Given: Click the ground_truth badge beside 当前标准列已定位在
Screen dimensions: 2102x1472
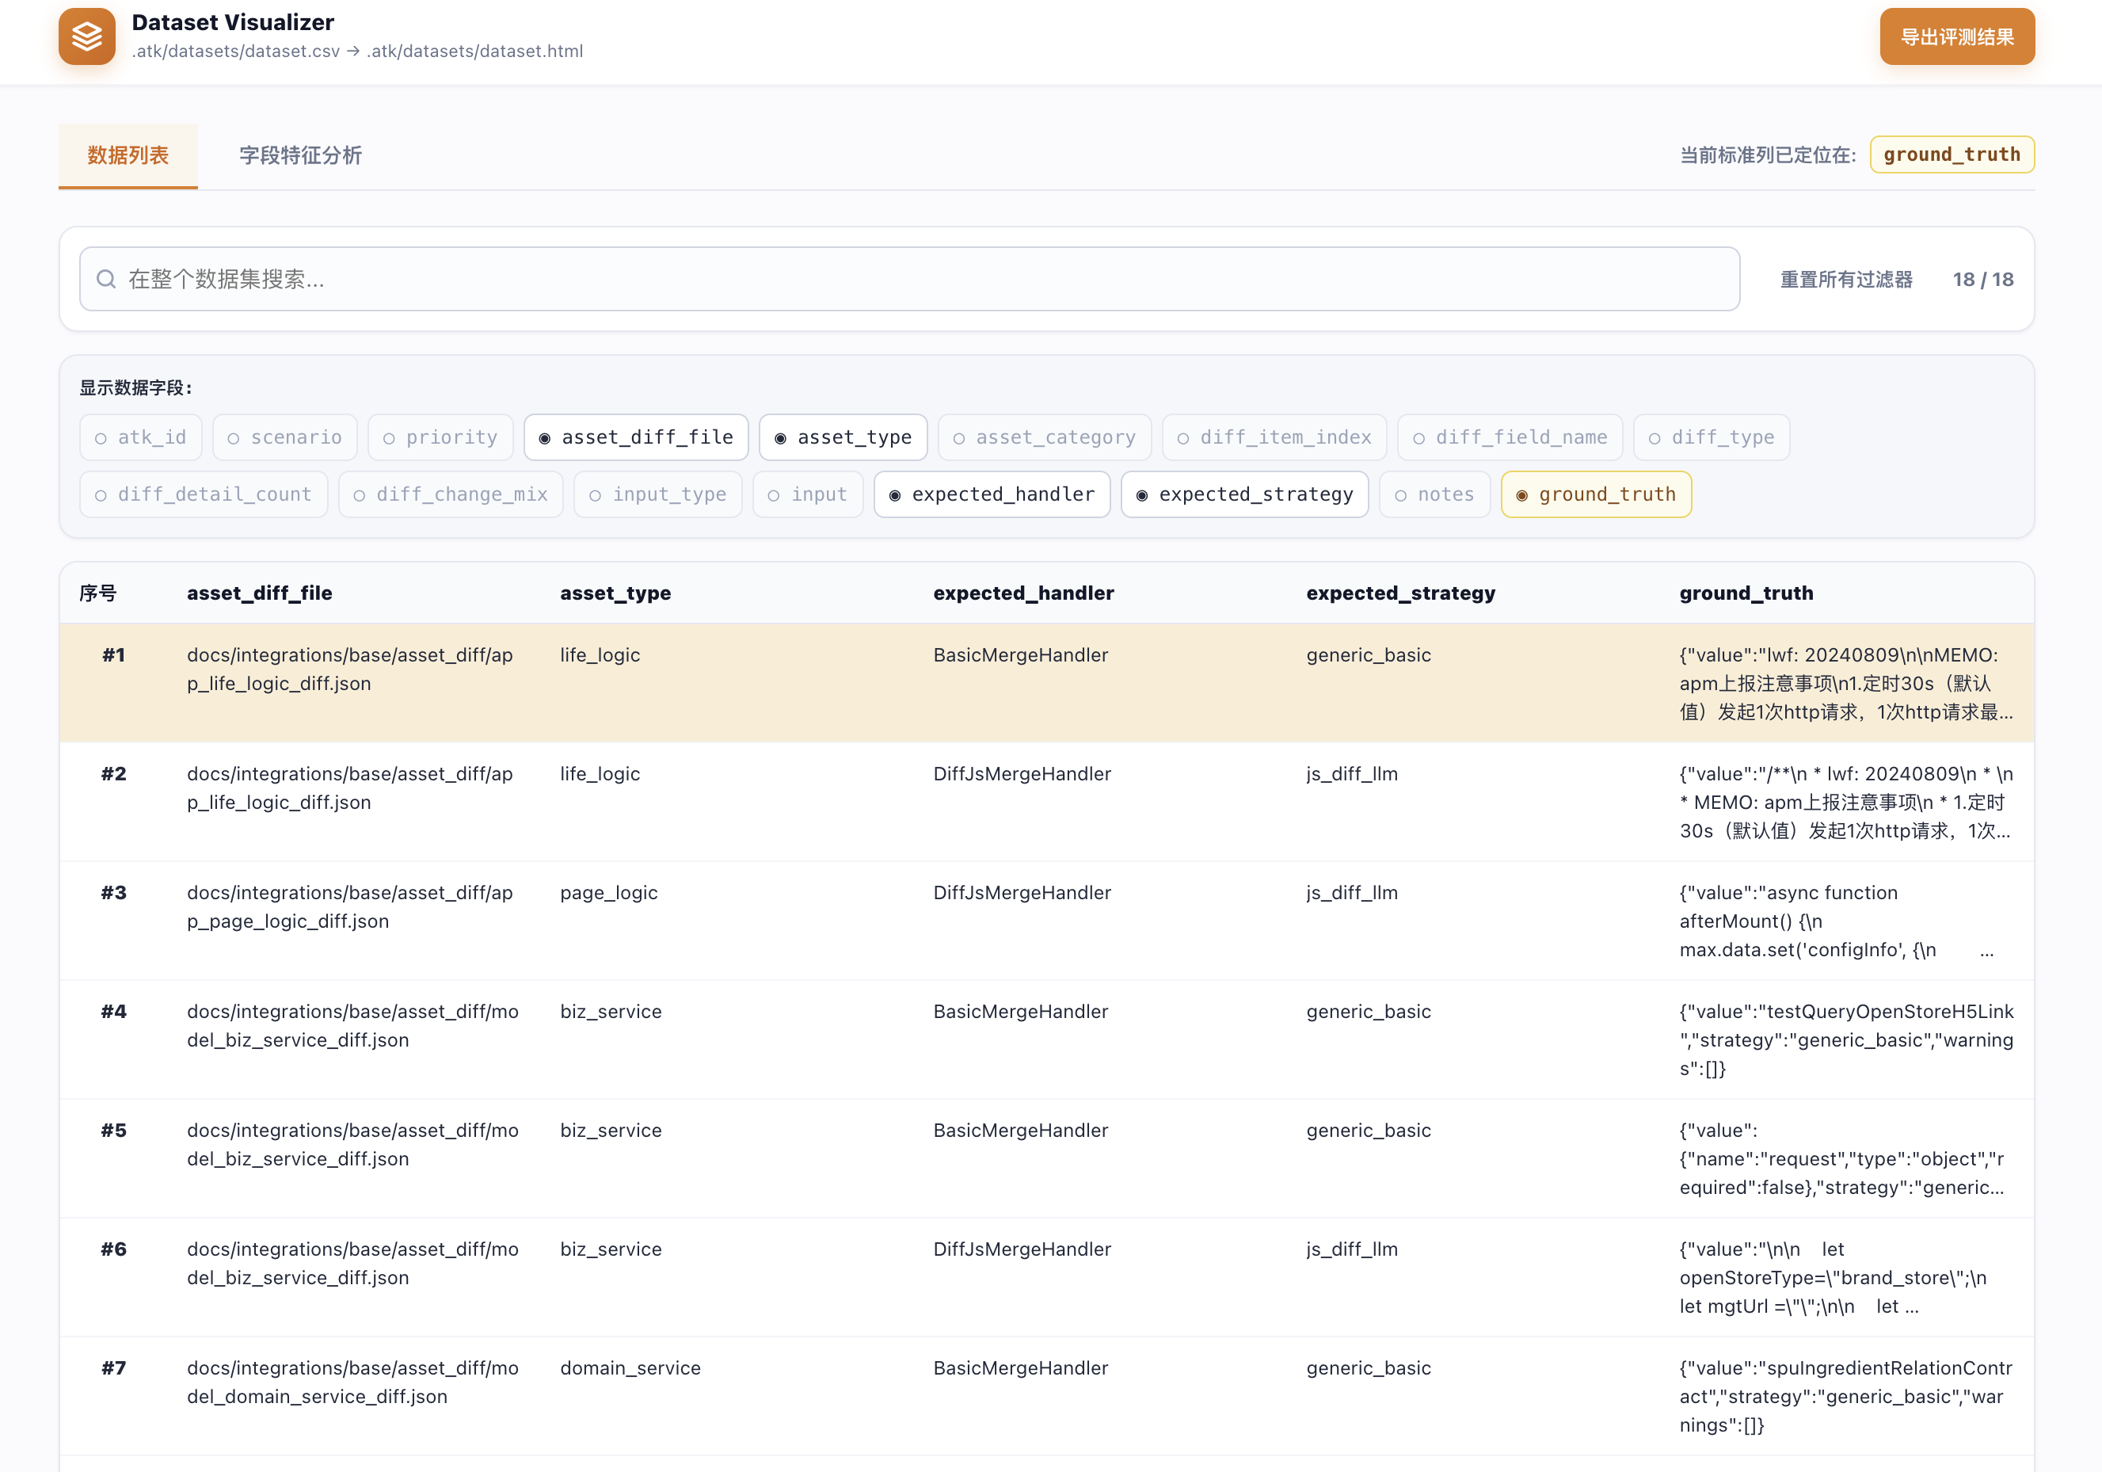Looking at the screenshot, I should click(1951, 154).
